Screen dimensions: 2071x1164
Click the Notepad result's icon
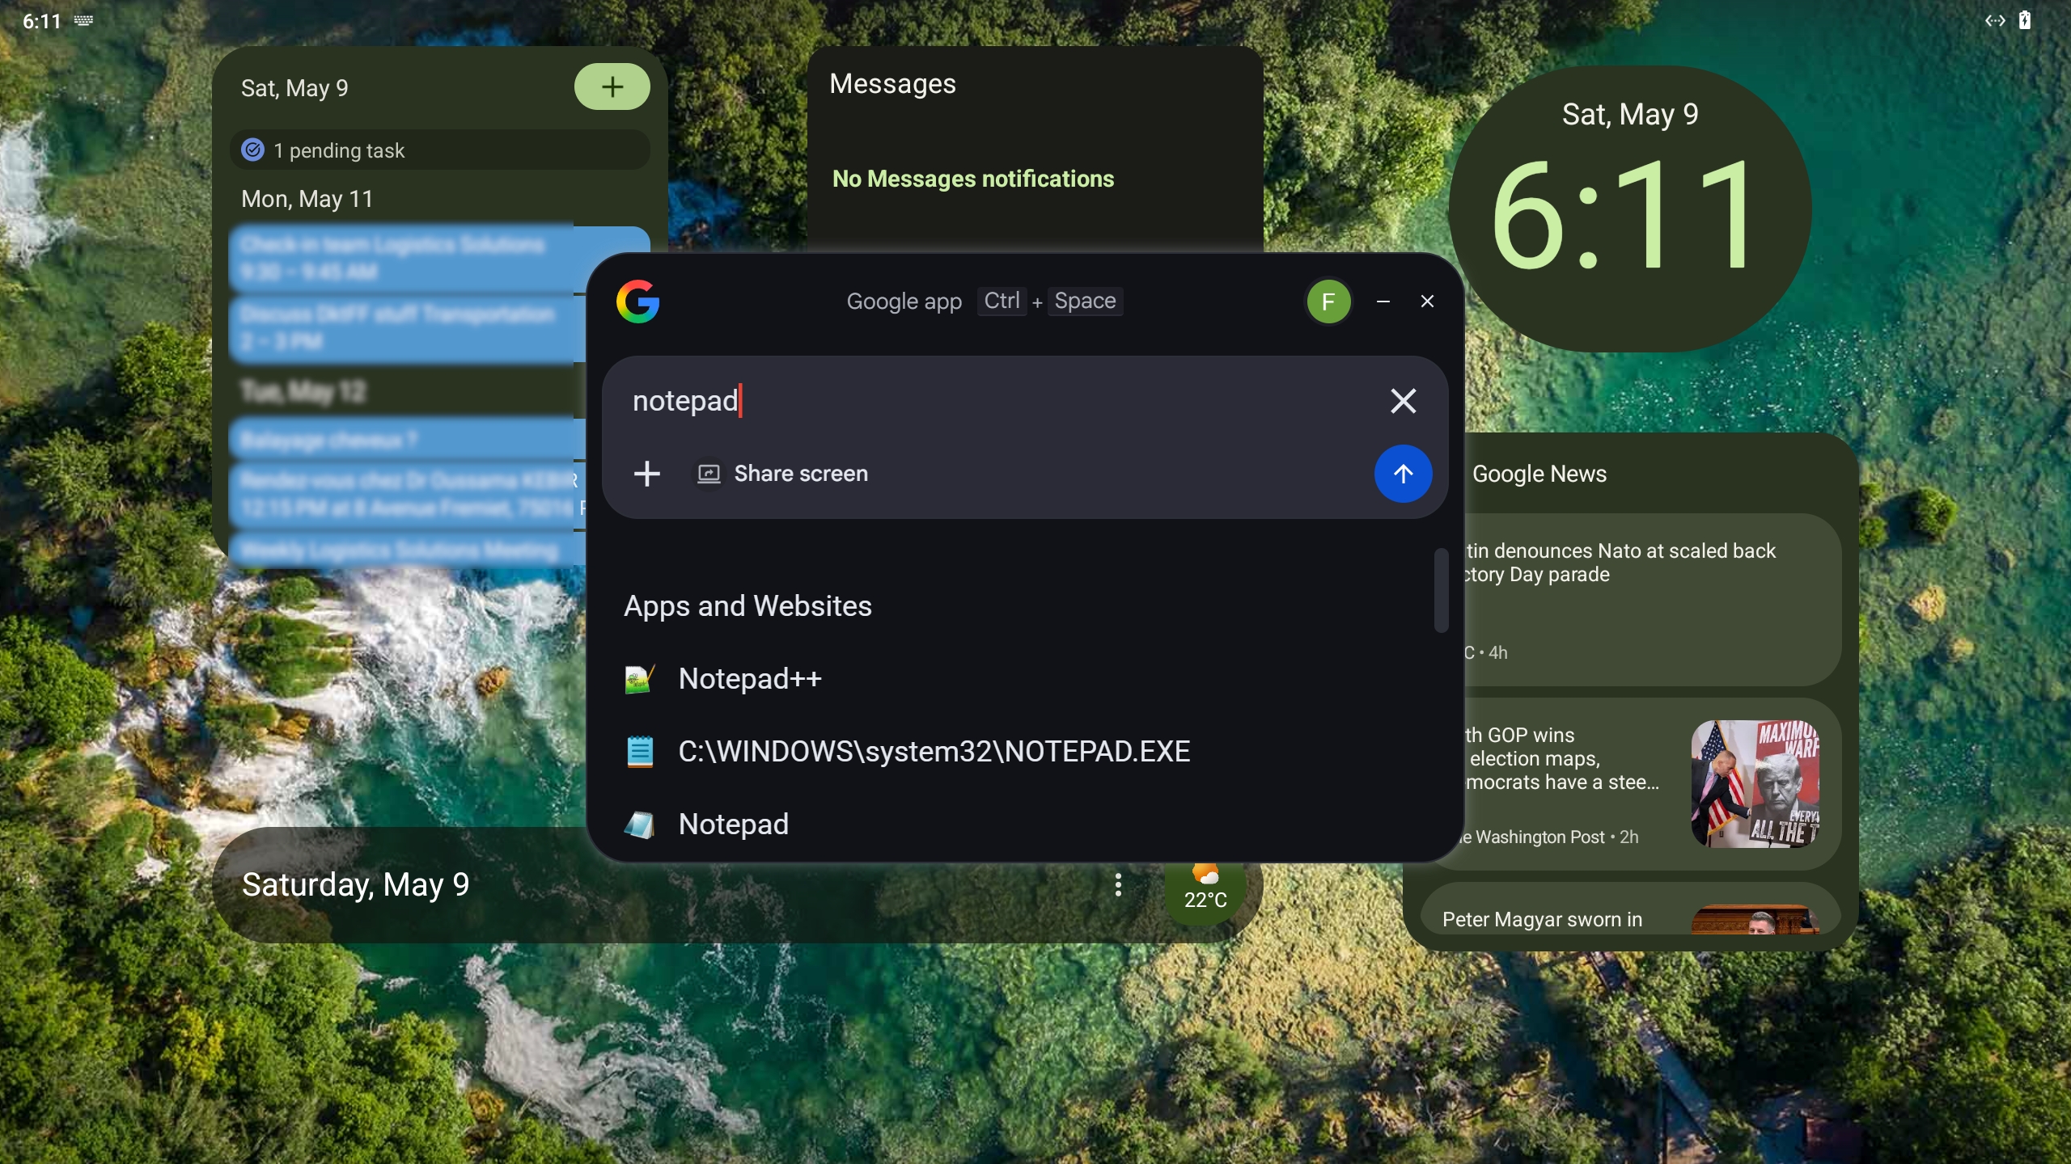[x=639, y=824]
